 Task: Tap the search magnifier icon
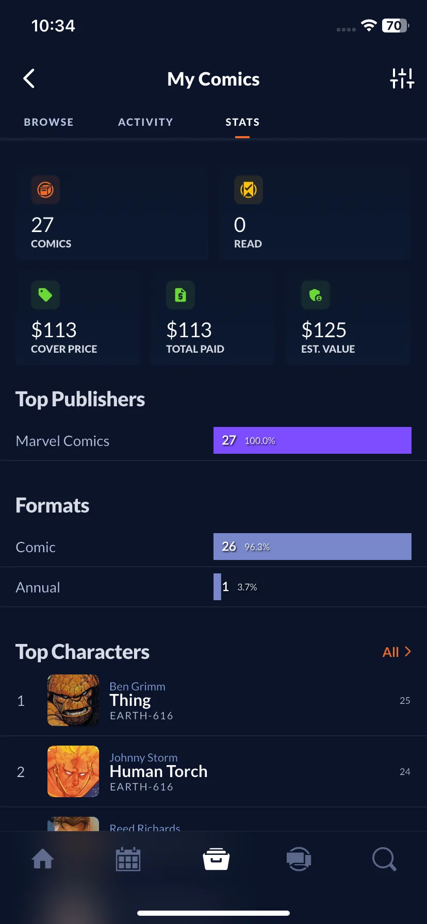pos(384,859)
